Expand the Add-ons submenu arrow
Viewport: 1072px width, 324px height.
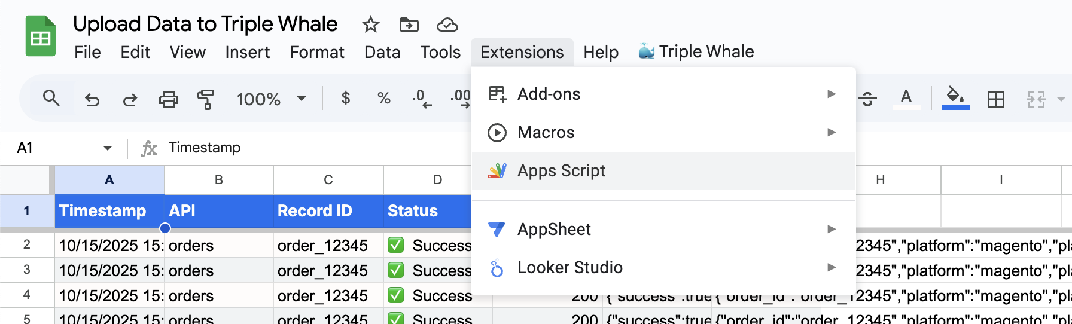(832, 94)
